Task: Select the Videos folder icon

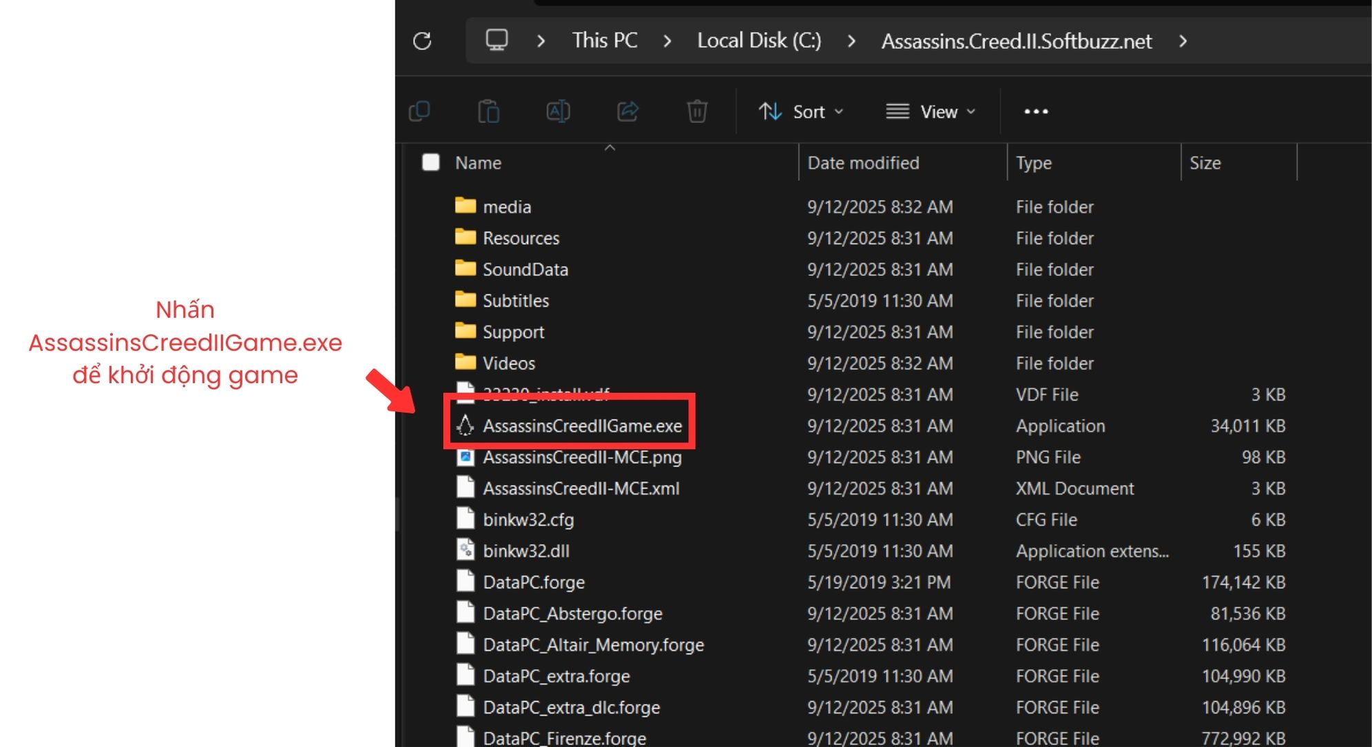Action: 466,362
